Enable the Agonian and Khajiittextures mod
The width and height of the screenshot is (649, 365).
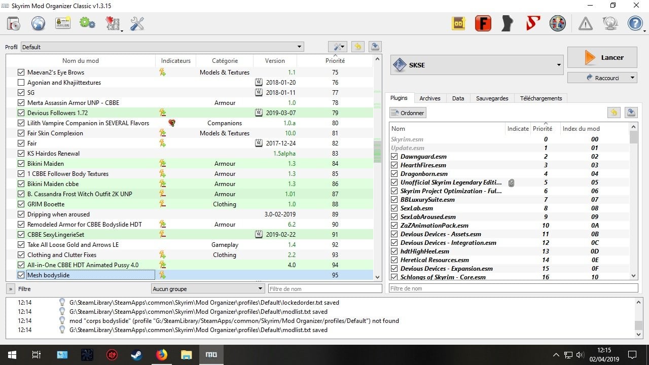coord(21,82)
